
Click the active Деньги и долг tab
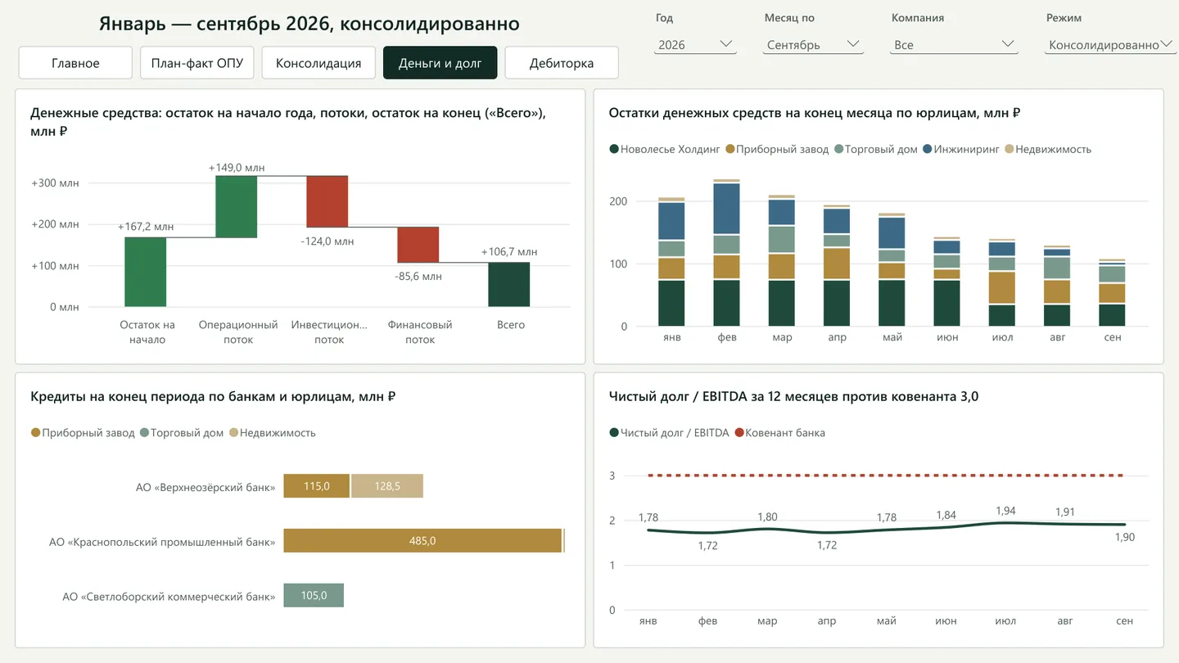tap(440, 63)
